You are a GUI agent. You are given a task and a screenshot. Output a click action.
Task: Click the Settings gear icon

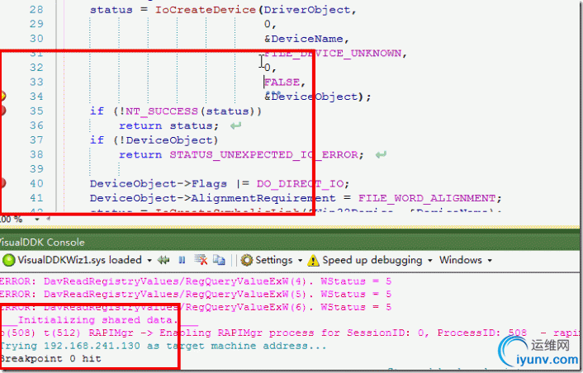(247, 260)
